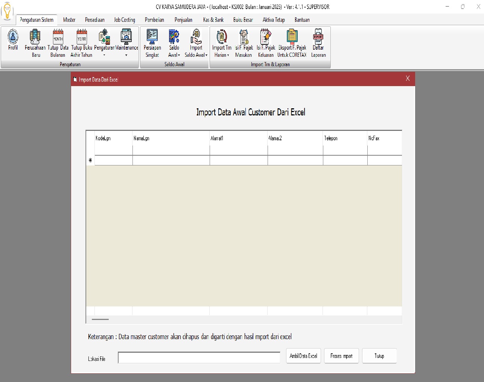Open Eksport F. Pajak Untuk CORETAX
The image size is (484, 382).
pos(292,43)
